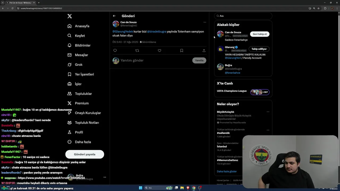The image size is (340, 191).
Task: Click Can de Souza's avatar on the post
Action: coord(116,24)
